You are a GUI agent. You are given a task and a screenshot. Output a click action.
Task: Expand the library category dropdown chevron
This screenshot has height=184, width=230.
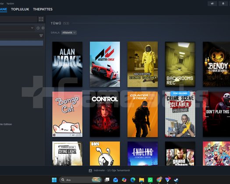point(32,28)
